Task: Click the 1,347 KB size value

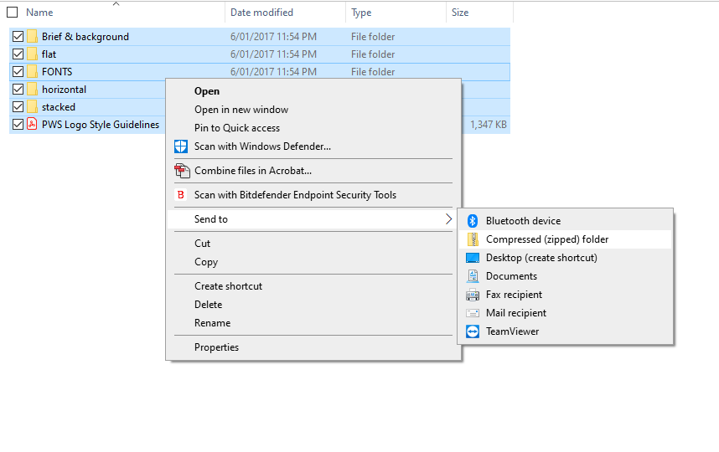Action: [489, 125]
